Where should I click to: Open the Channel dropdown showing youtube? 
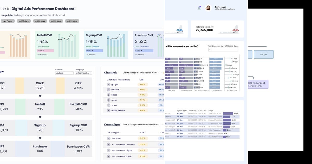(64, 73)
